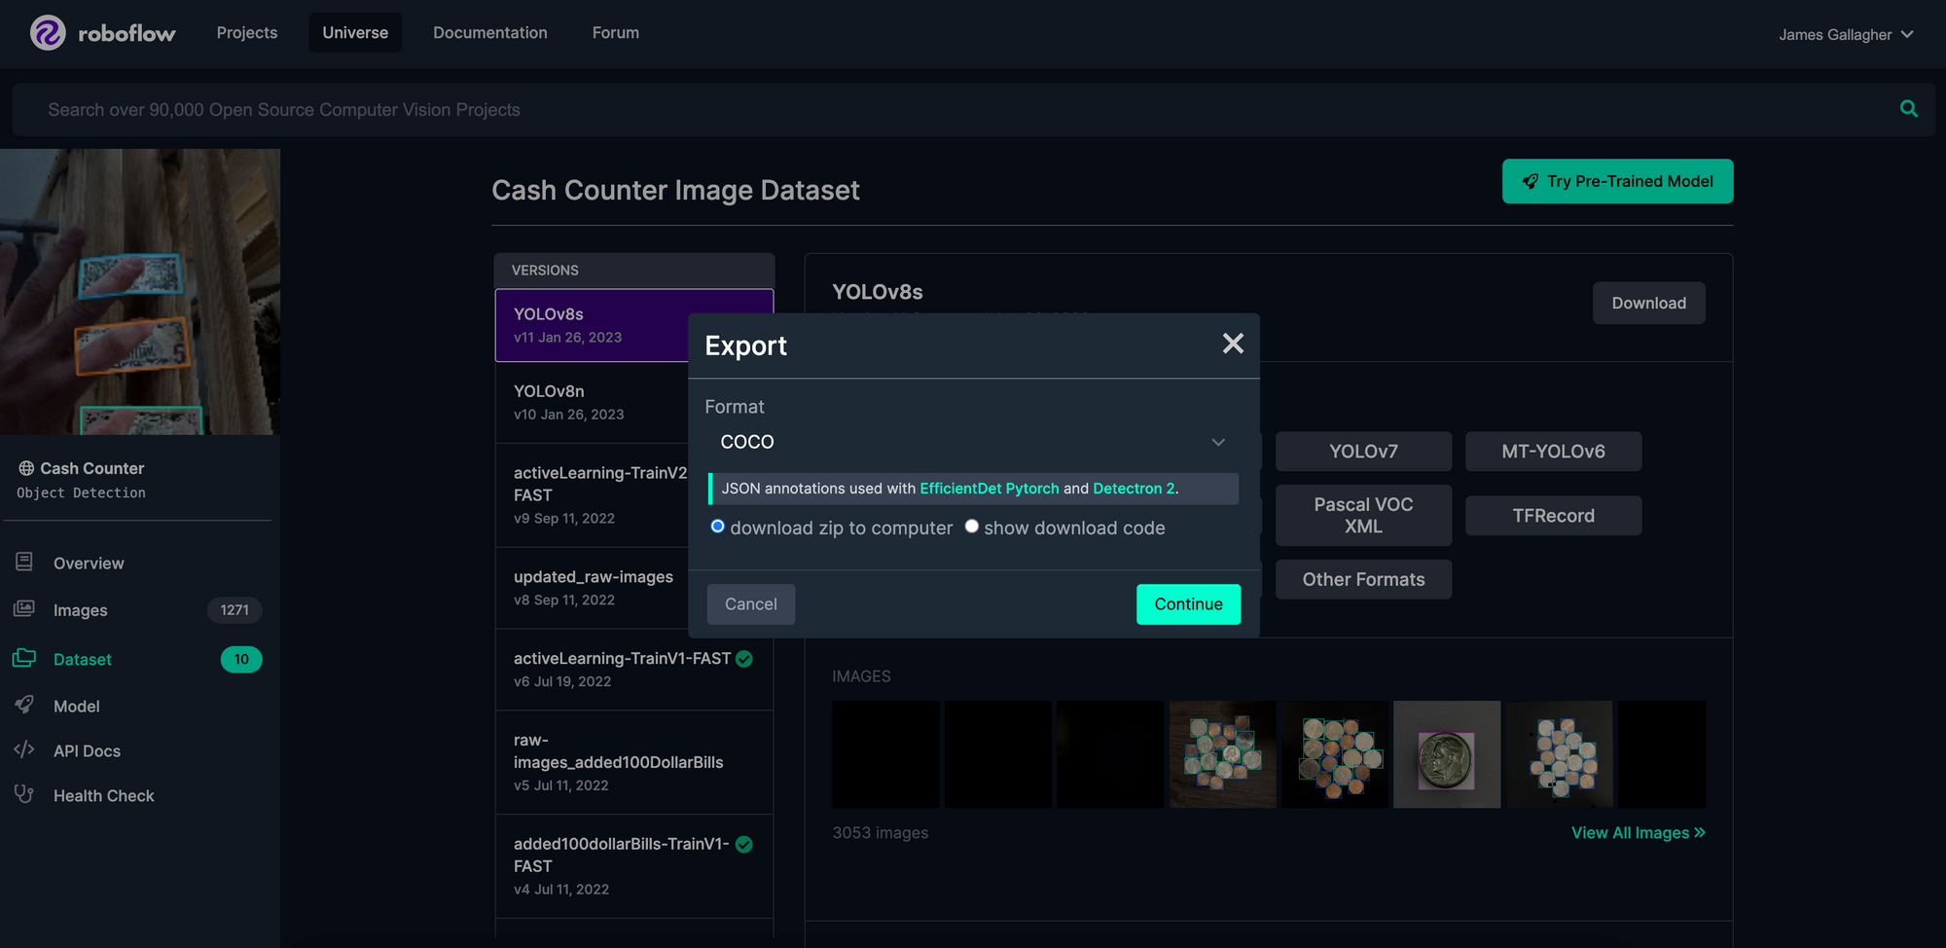Click the Dataset folder icon
This screenshot has height=948, width=1946.
(24, 658)
